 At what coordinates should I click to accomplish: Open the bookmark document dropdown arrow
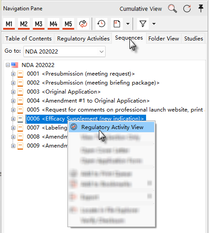coord(128,24)
